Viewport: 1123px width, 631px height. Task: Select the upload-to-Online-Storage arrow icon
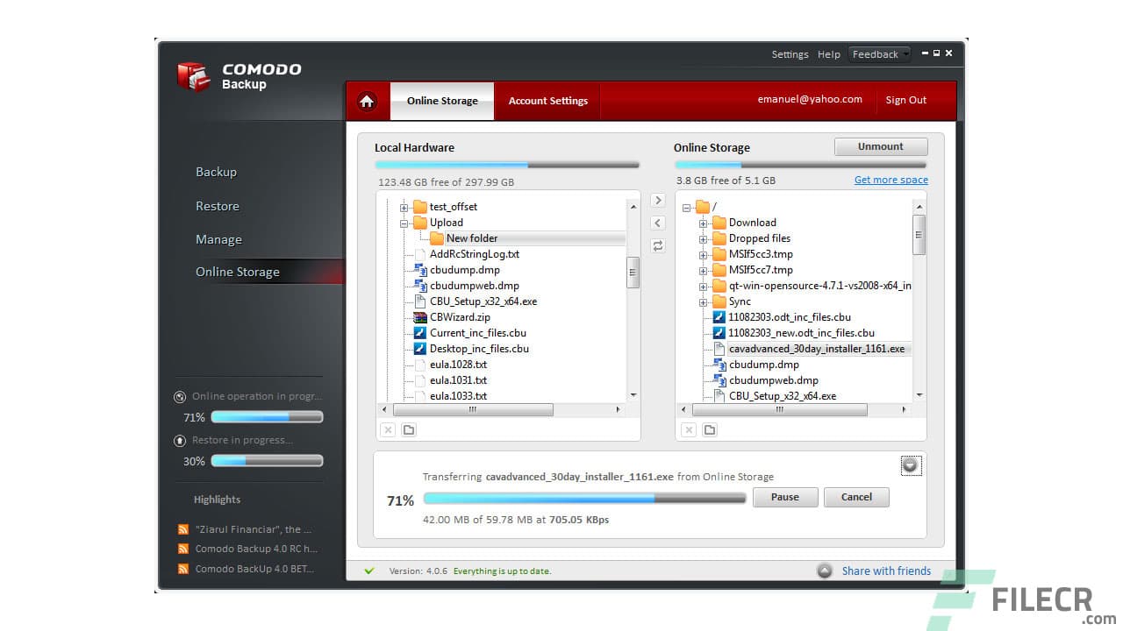tap(658, 200)
